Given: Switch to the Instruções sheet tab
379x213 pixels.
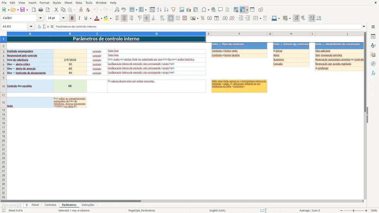Looking at the screenshot, I should (x=88, y=205).
